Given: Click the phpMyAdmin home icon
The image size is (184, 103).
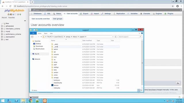Looking at the screenshot, I should pyautogui.click(x=8, y=14).
